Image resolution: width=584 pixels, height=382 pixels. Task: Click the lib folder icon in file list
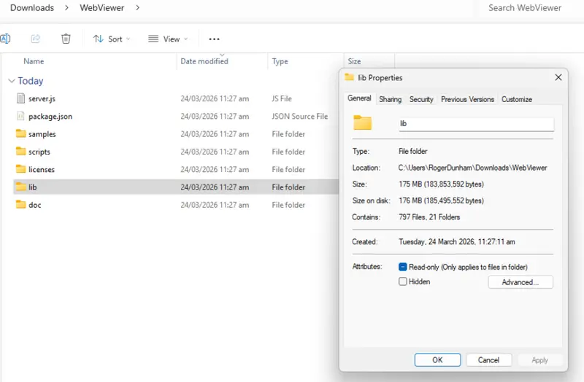(x=21, y=187)
